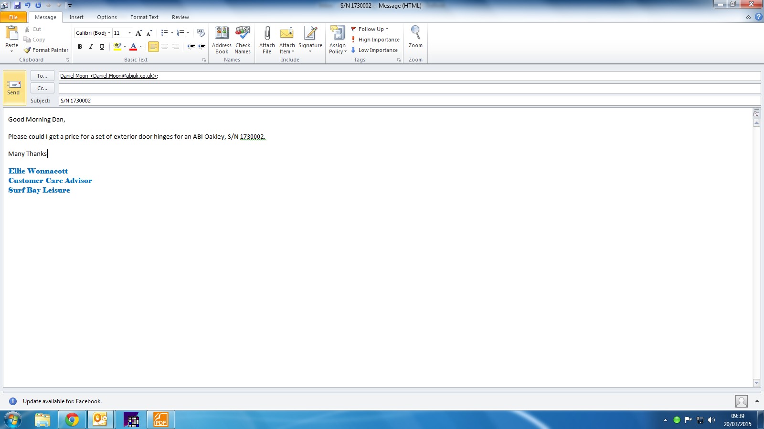Toggle Italic formatting
The image size is (764, 429).
tap(91, 47)
